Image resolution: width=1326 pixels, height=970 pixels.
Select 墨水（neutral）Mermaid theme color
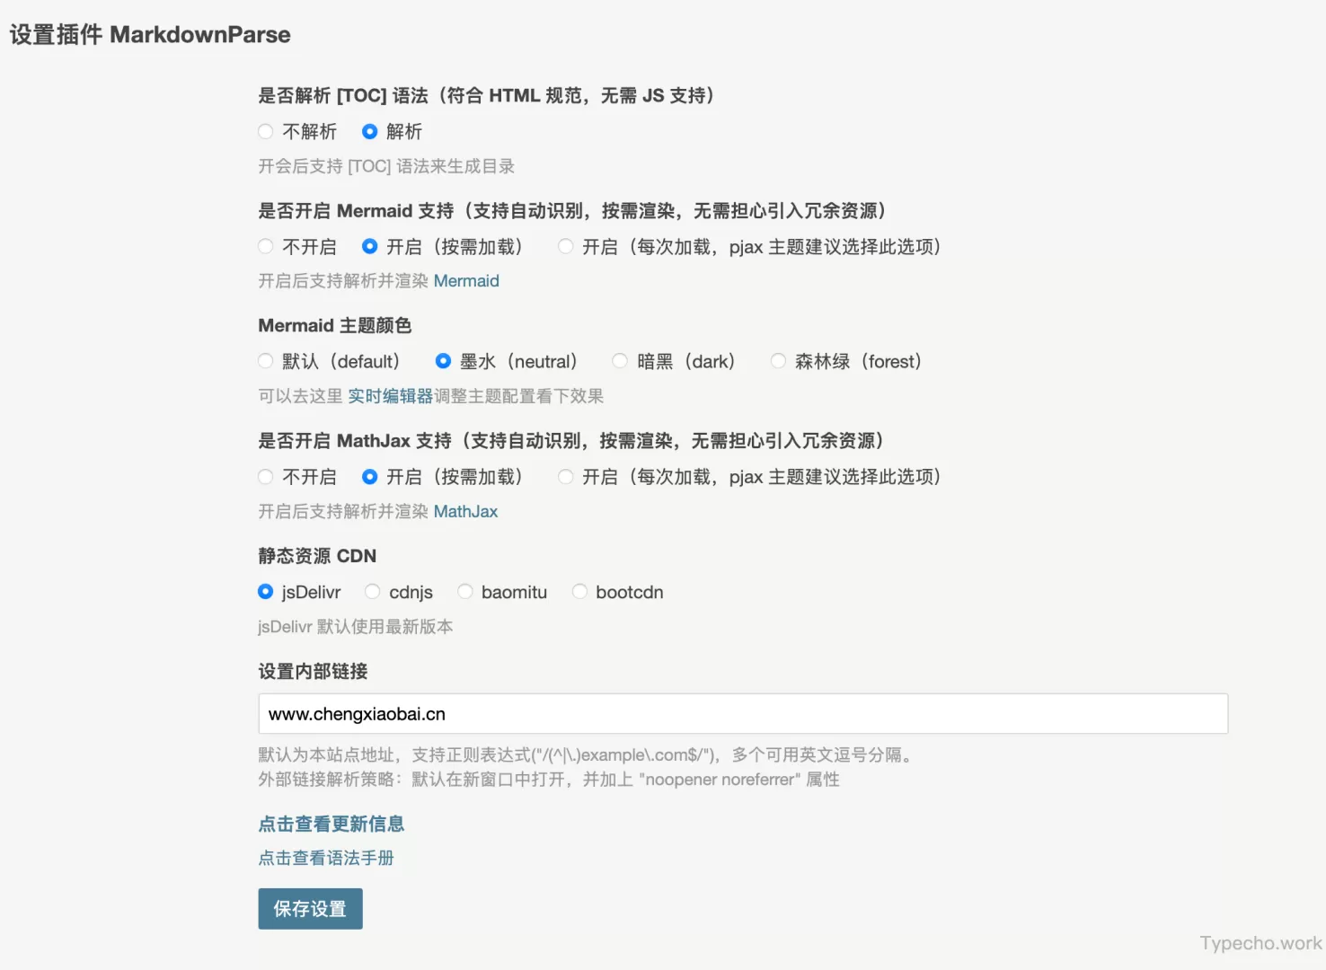pyautogui.click(x=443, y=361)
